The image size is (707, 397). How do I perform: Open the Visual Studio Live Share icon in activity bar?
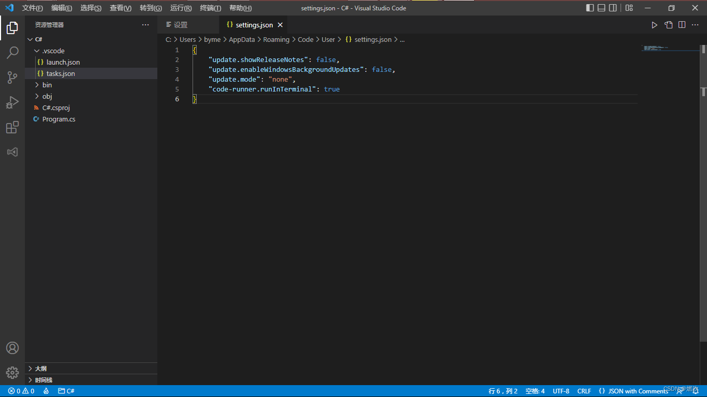click(x=12, y=152)
